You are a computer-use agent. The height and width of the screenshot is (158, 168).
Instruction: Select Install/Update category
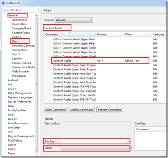[17, 110]
